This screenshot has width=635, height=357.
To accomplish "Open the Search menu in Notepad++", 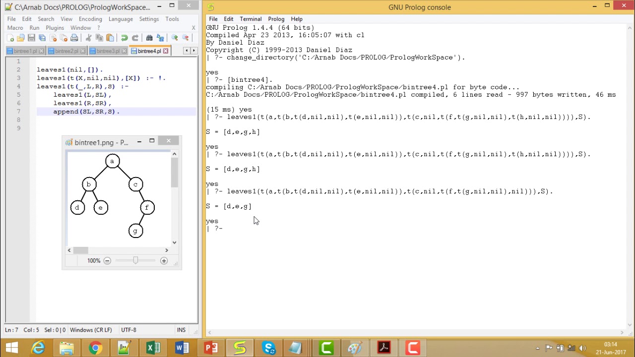I will [46, 19].
